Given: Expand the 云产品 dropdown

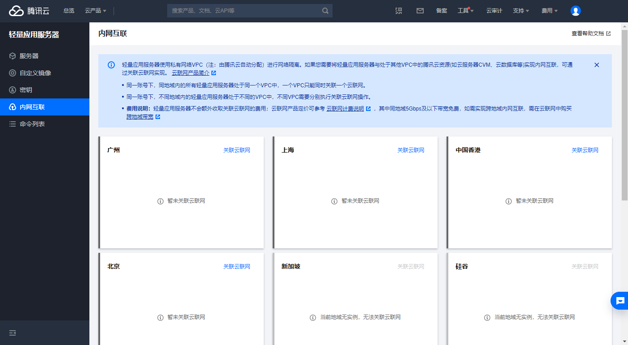Looking at the screenshot, I should [95, 11].
